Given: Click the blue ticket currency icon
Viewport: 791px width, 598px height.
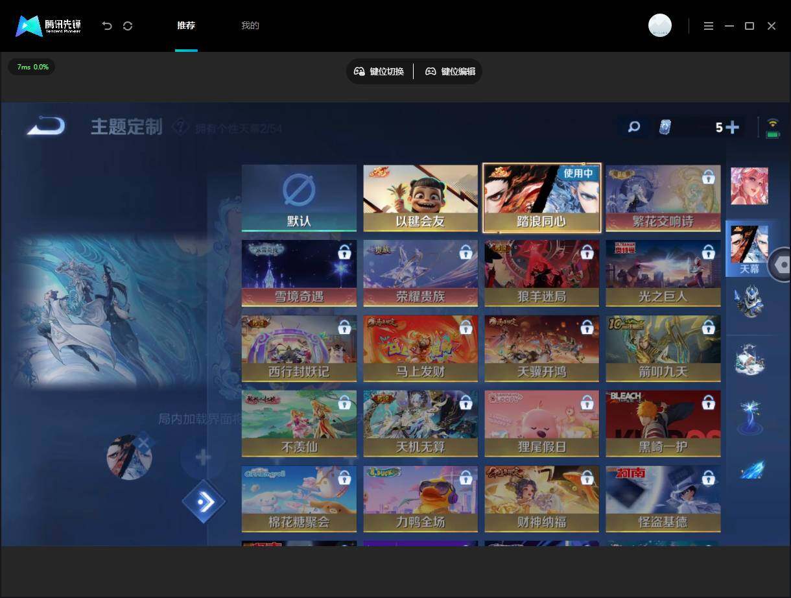Looking at the screenshot, I should pyautogui.click(x=665, y=127).
